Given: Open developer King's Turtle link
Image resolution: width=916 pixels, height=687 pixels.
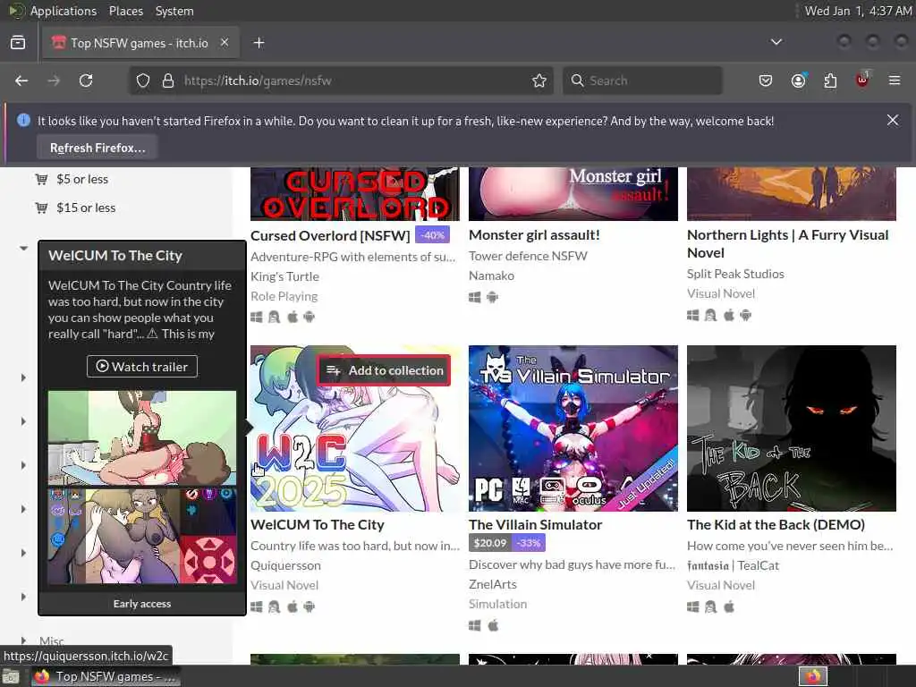Looking at the screenshot, I should tap(285, 276).
